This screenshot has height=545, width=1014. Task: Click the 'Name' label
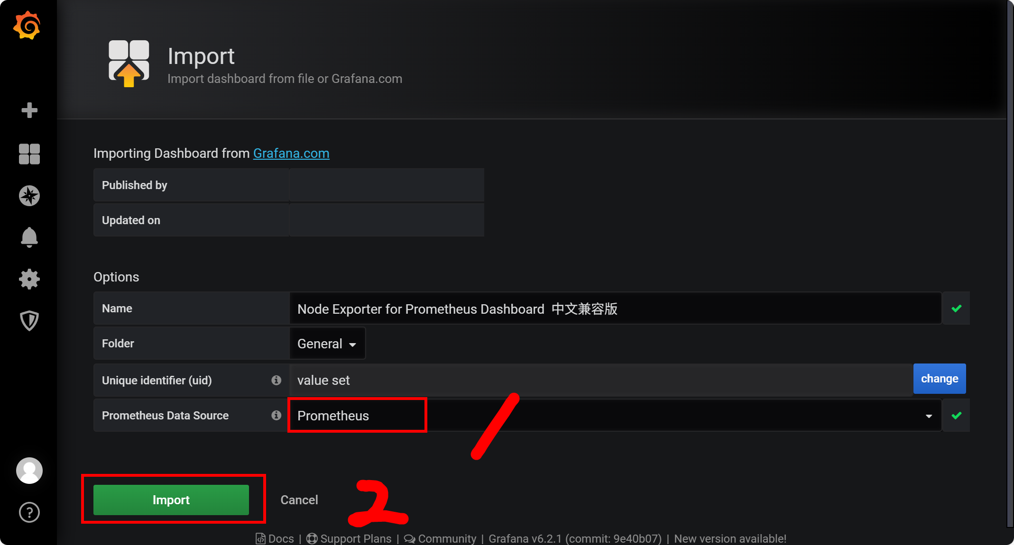(117, 309)
